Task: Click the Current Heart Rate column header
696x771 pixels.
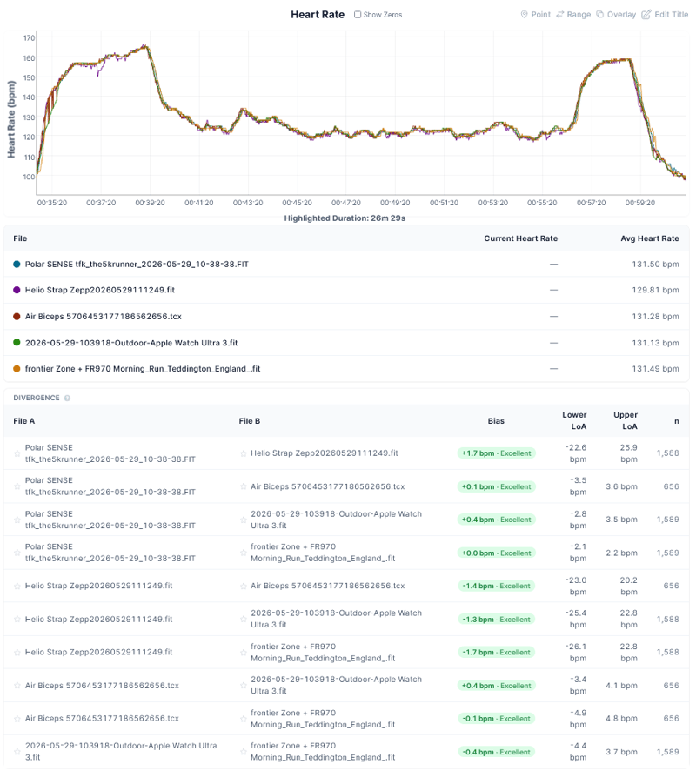Action: (520, 238)
